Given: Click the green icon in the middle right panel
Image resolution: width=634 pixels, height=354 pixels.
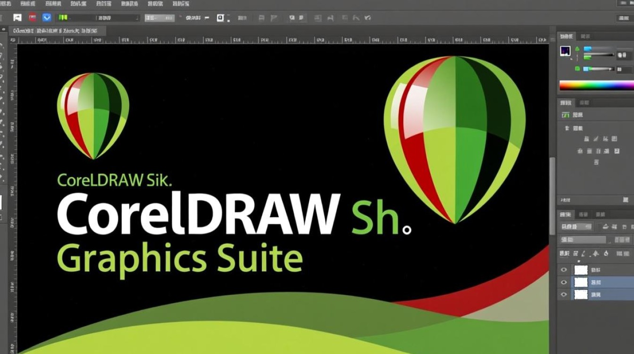Looking at the screenshot, I should coord(565,115).
